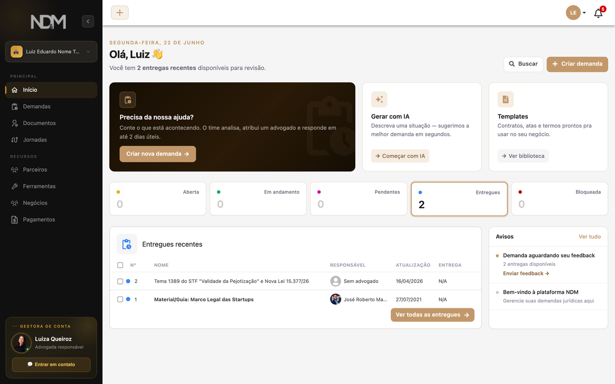The width and height of the screenshot is (615, 384).
Task: Open Demandas in the sidebar
Action: click(51, 107)
